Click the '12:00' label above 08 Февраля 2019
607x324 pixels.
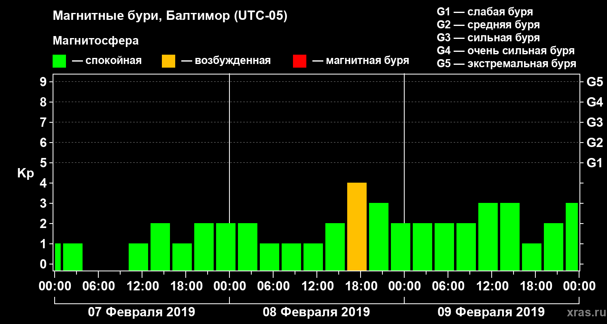(x=317, y=286)
